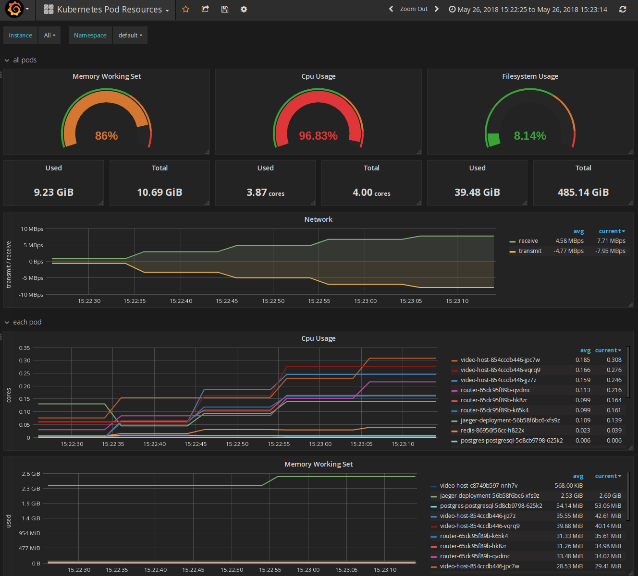The image size is (638, 576).
Task: Star this dashboard as favorite
Action: (x=186, y=9)
